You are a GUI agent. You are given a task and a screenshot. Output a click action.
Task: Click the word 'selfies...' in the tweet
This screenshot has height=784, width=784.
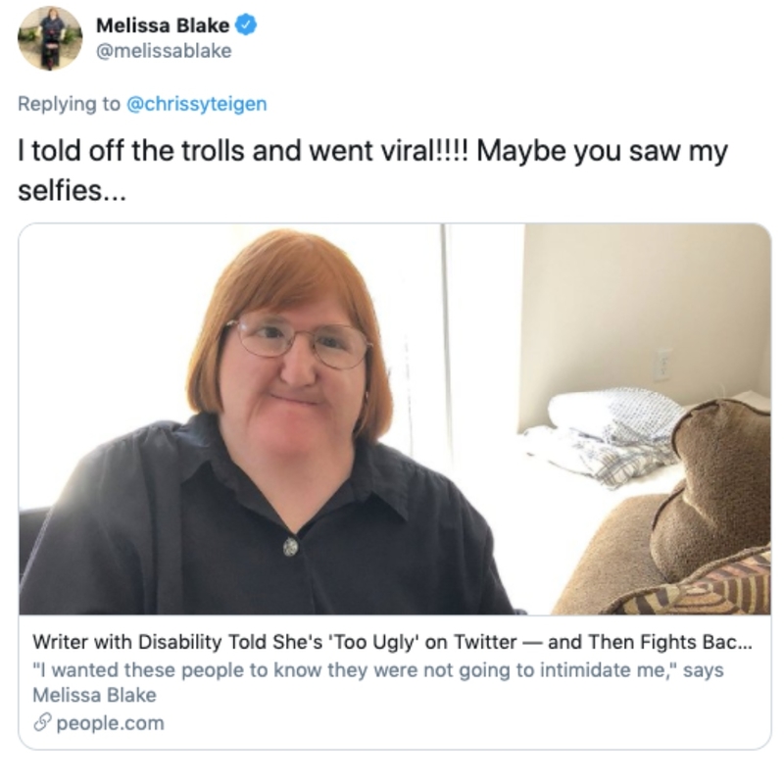click(x=72, y=190)
